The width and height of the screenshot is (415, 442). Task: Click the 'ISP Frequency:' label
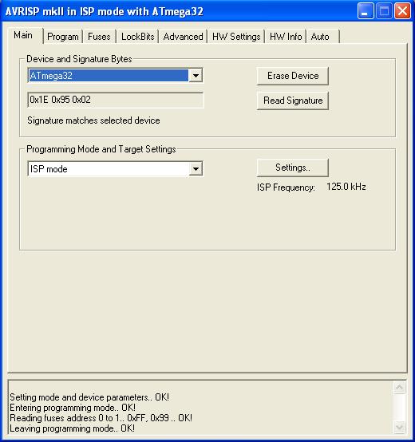point(286,187)
